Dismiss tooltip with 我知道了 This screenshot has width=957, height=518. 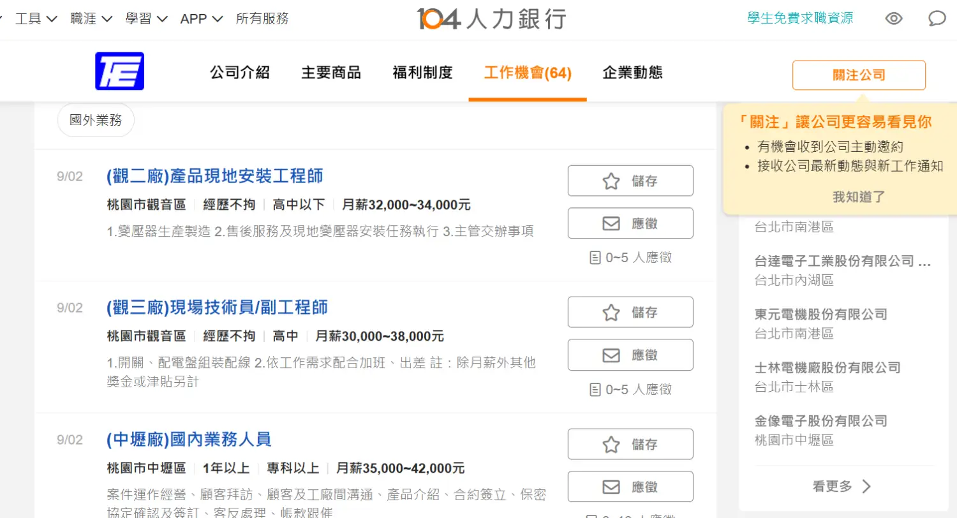[x=859, y=196]
